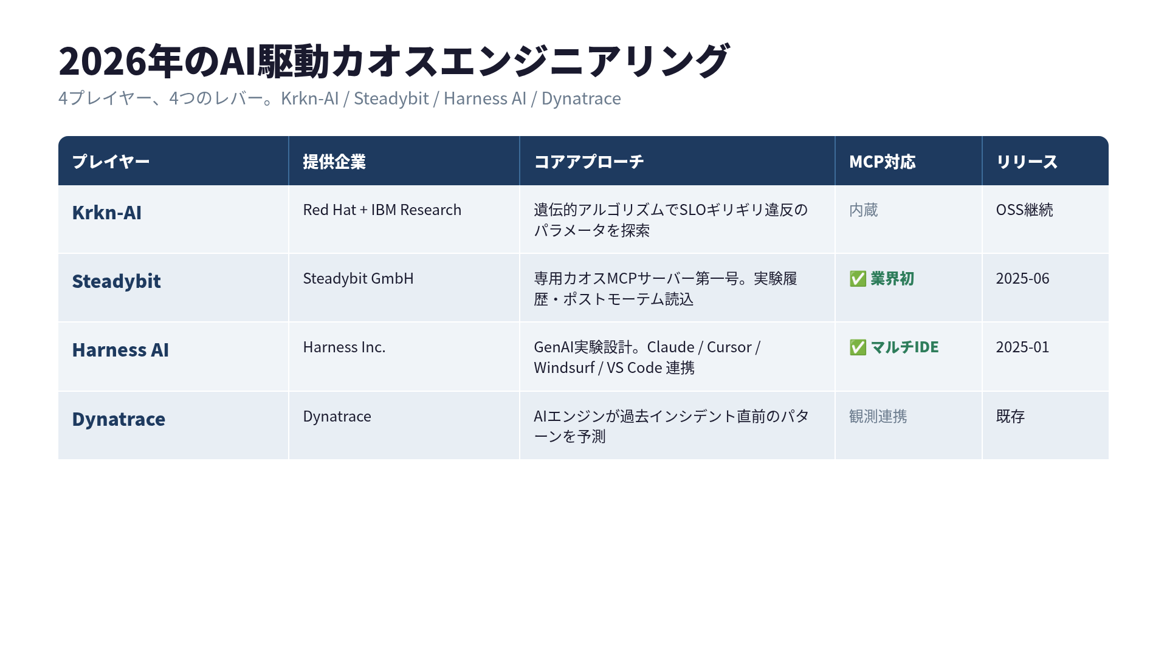Click the Harness AI player cell
The image size is (1167, 656).
click(173, 357)
